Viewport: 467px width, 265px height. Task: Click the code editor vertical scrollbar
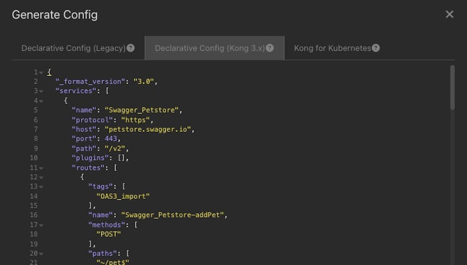pos(452,88)
